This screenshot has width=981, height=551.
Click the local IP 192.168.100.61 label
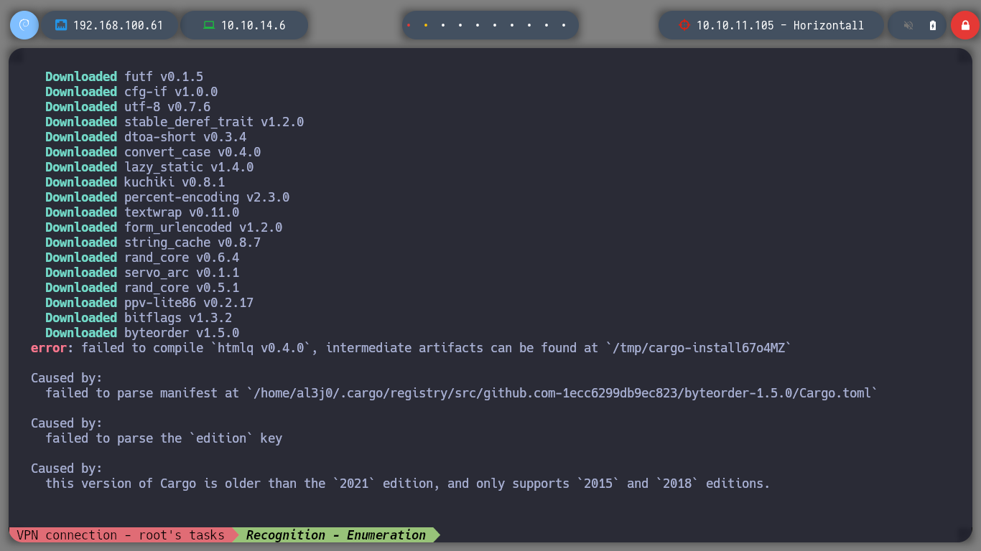[118, 25]
